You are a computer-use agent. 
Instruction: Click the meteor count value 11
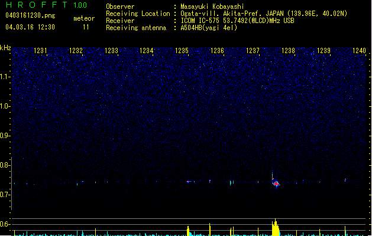(86, 27)
